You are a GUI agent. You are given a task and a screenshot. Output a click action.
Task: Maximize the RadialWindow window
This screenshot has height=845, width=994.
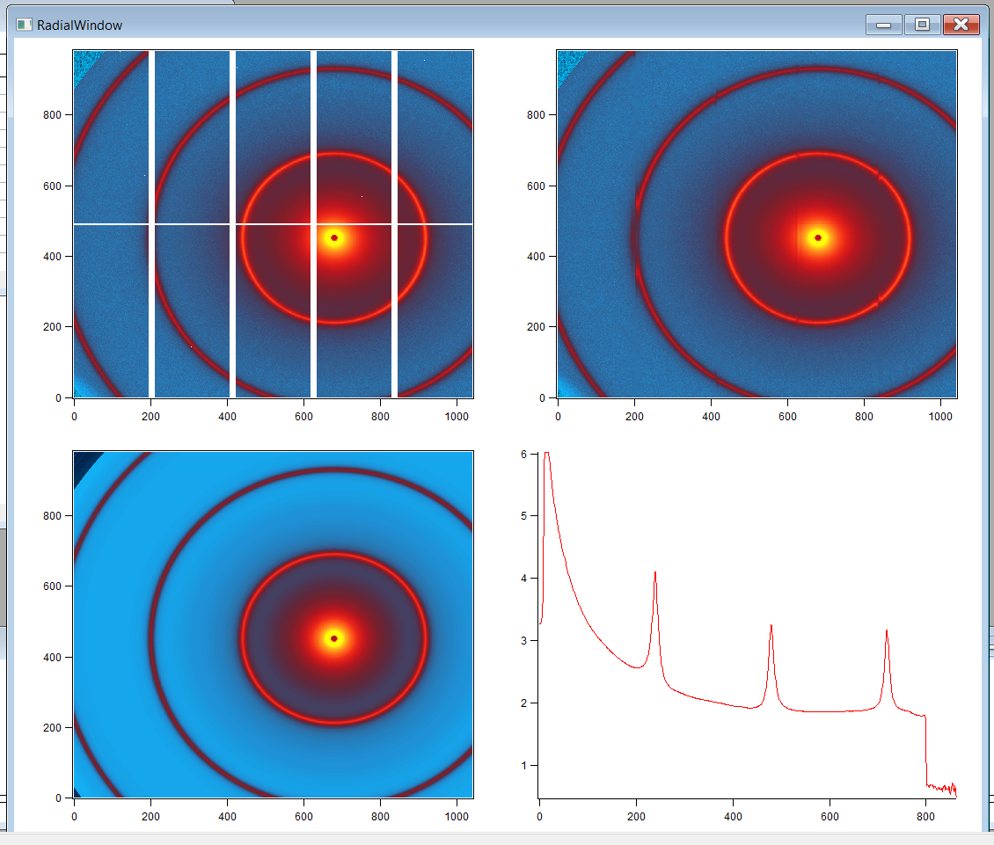923,25
